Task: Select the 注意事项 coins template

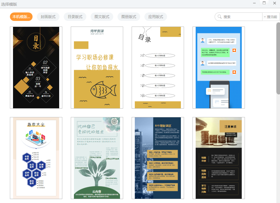Action: pyautogui.click(x=219, y=158)
